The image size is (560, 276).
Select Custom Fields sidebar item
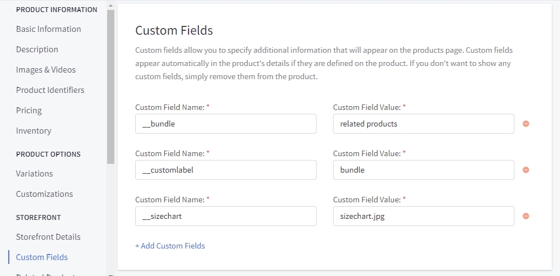click(x=42, y=257)
